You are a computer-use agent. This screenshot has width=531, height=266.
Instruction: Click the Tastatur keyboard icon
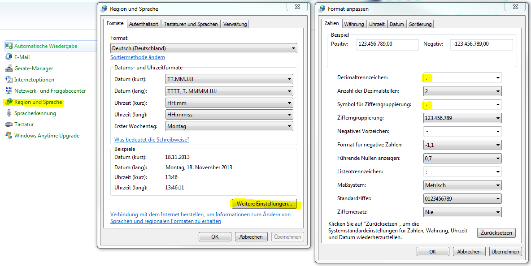9,124
